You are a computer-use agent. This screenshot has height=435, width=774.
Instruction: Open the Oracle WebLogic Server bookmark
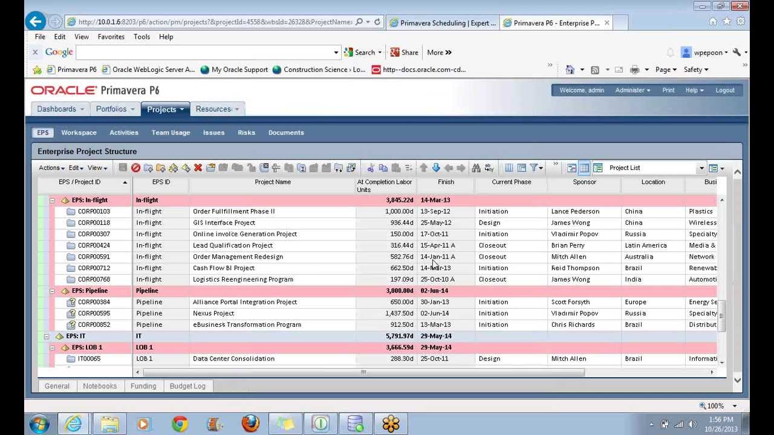click(148, 69)
